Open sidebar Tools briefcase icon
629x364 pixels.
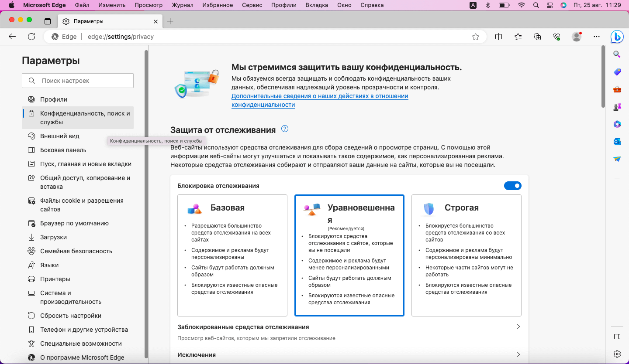tap(617, 89)
